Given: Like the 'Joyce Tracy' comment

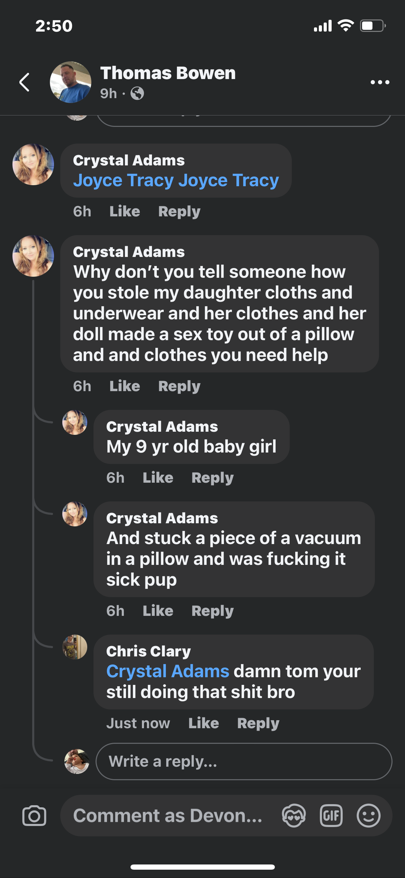Looking at the screenshot, I should pos(125,212).
